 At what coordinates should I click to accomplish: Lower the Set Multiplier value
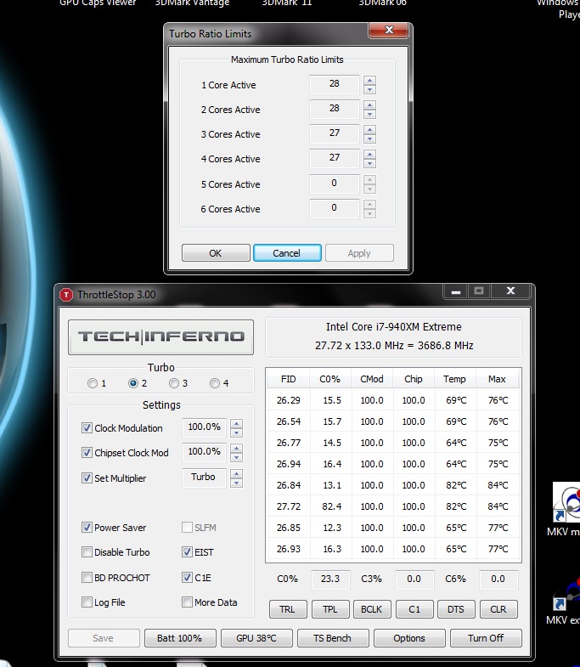pyautogui.click(x=236, y=483)
